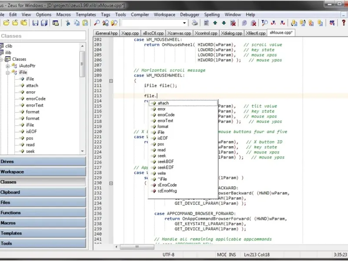This screenshot has width=348, height=261.
Task: Click the Print toolbar icon
Action: coord(195,23)
